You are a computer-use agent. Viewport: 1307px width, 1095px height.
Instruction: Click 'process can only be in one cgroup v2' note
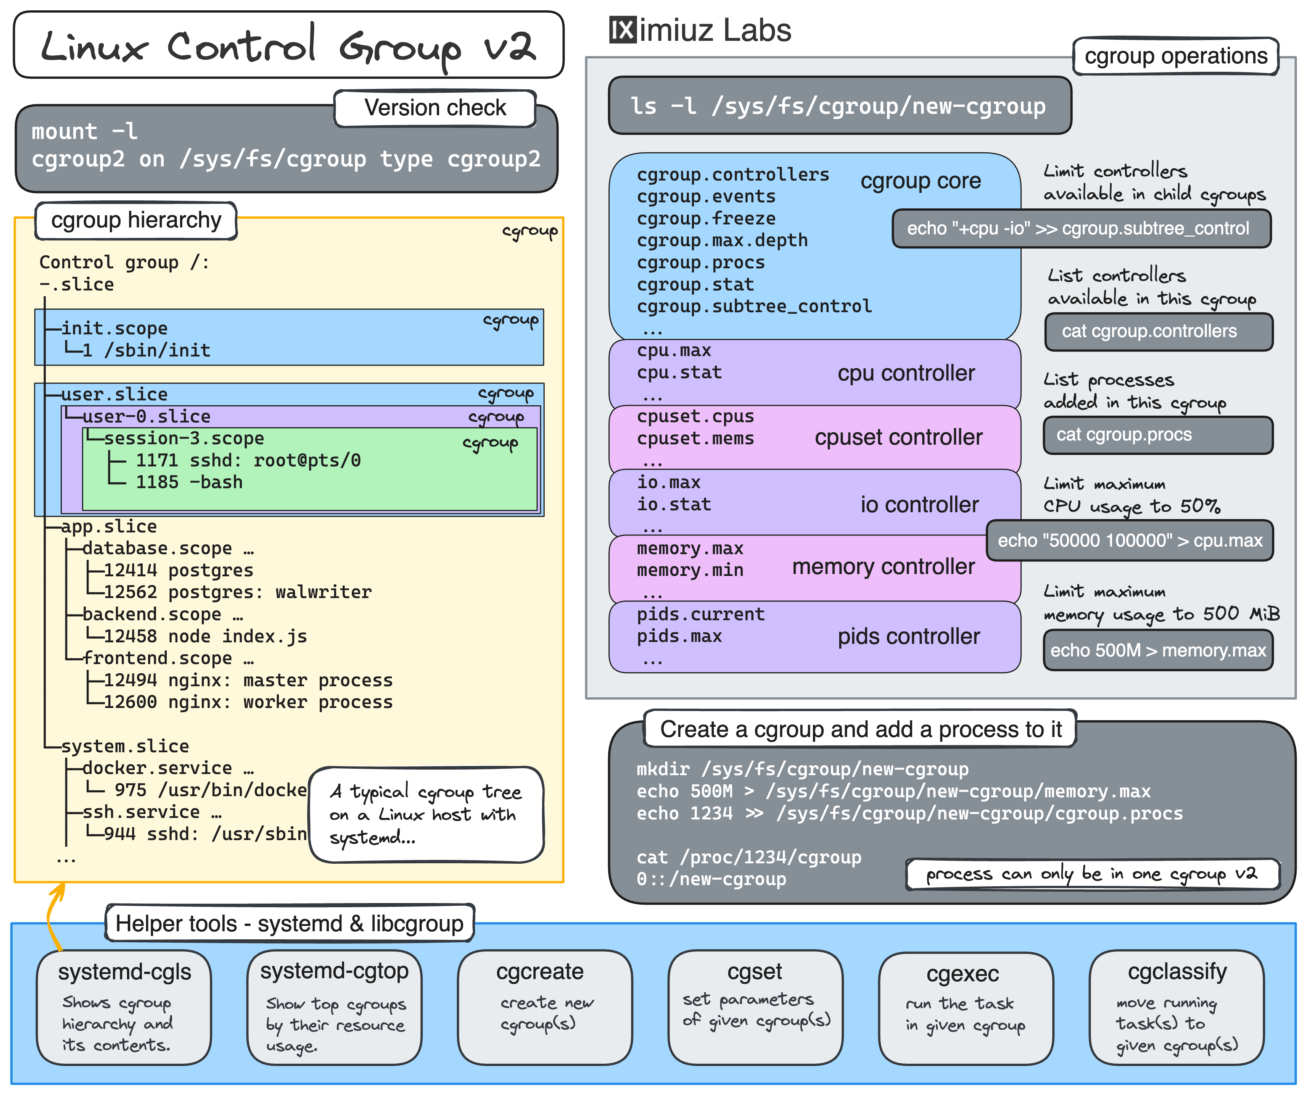[1093, 874]
